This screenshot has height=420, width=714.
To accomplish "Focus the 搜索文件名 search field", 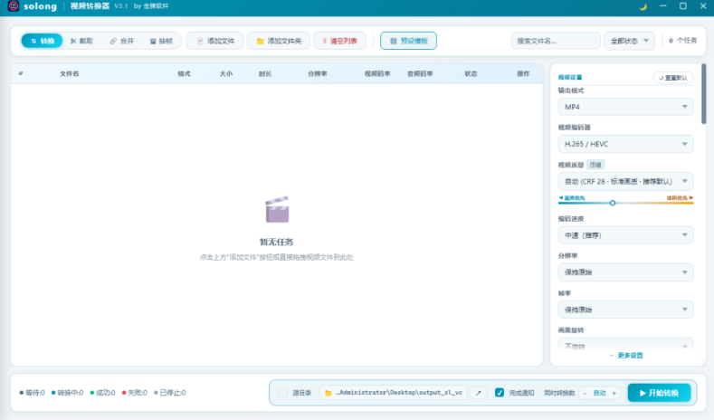I will point(556,41).
